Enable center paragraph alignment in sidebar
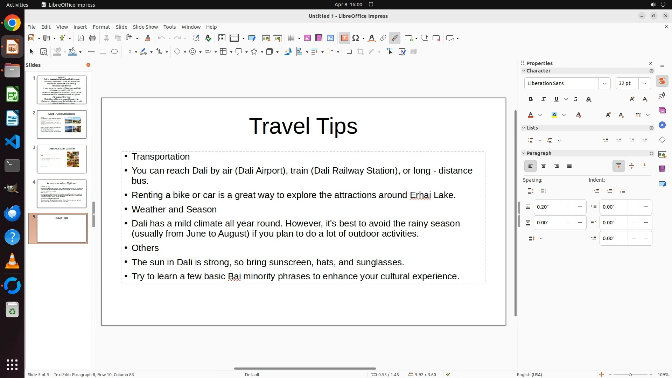Screen dimensions: 672x378 [x=544, y=166]
